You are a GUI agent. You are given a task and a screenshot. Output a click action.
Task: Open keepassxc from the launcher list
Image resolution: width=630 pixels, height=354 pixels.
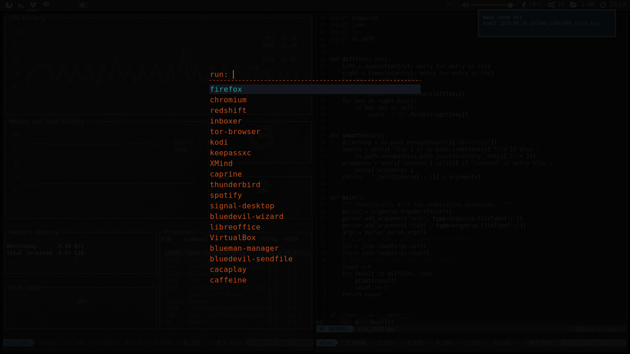(315, 153)
